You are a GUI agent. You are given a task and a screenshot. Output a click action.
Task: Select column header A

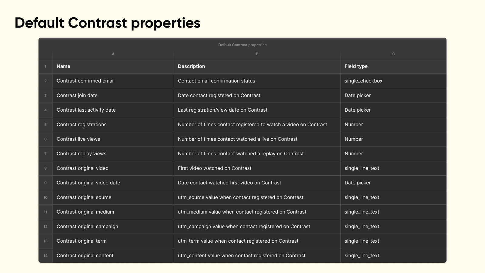click(113, 54)
